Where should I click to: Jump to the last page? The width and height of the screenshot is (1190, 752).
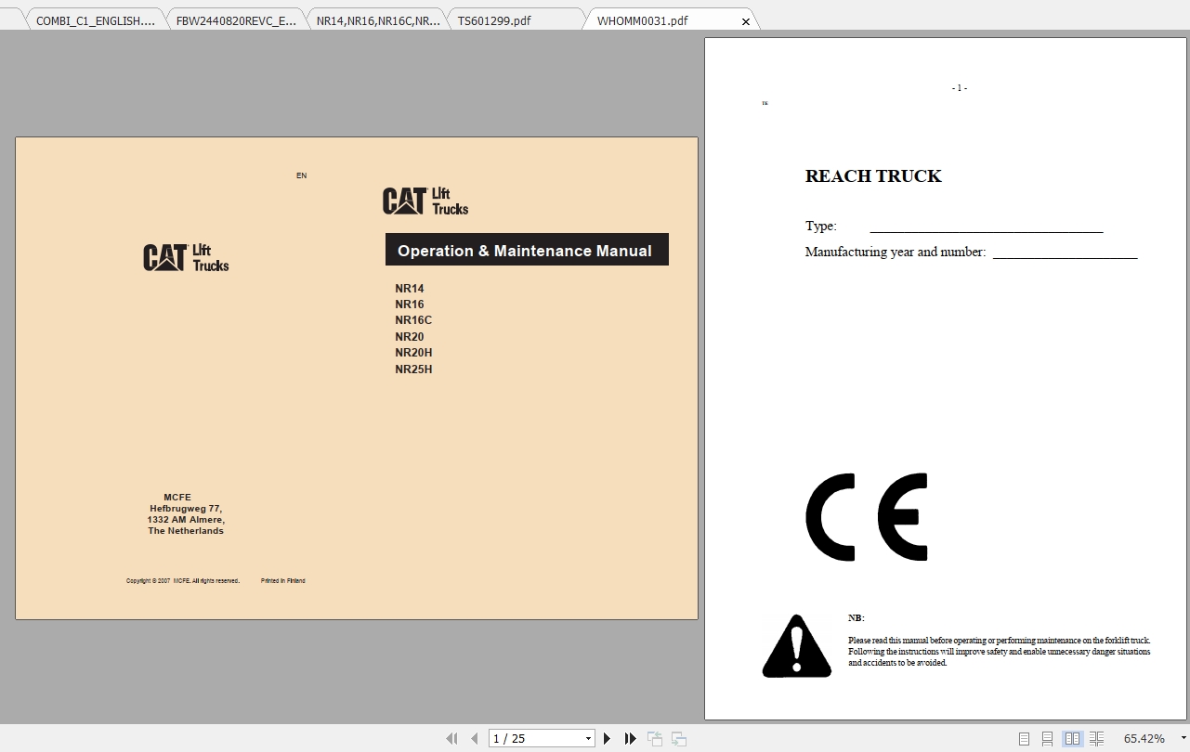(631, 739)
